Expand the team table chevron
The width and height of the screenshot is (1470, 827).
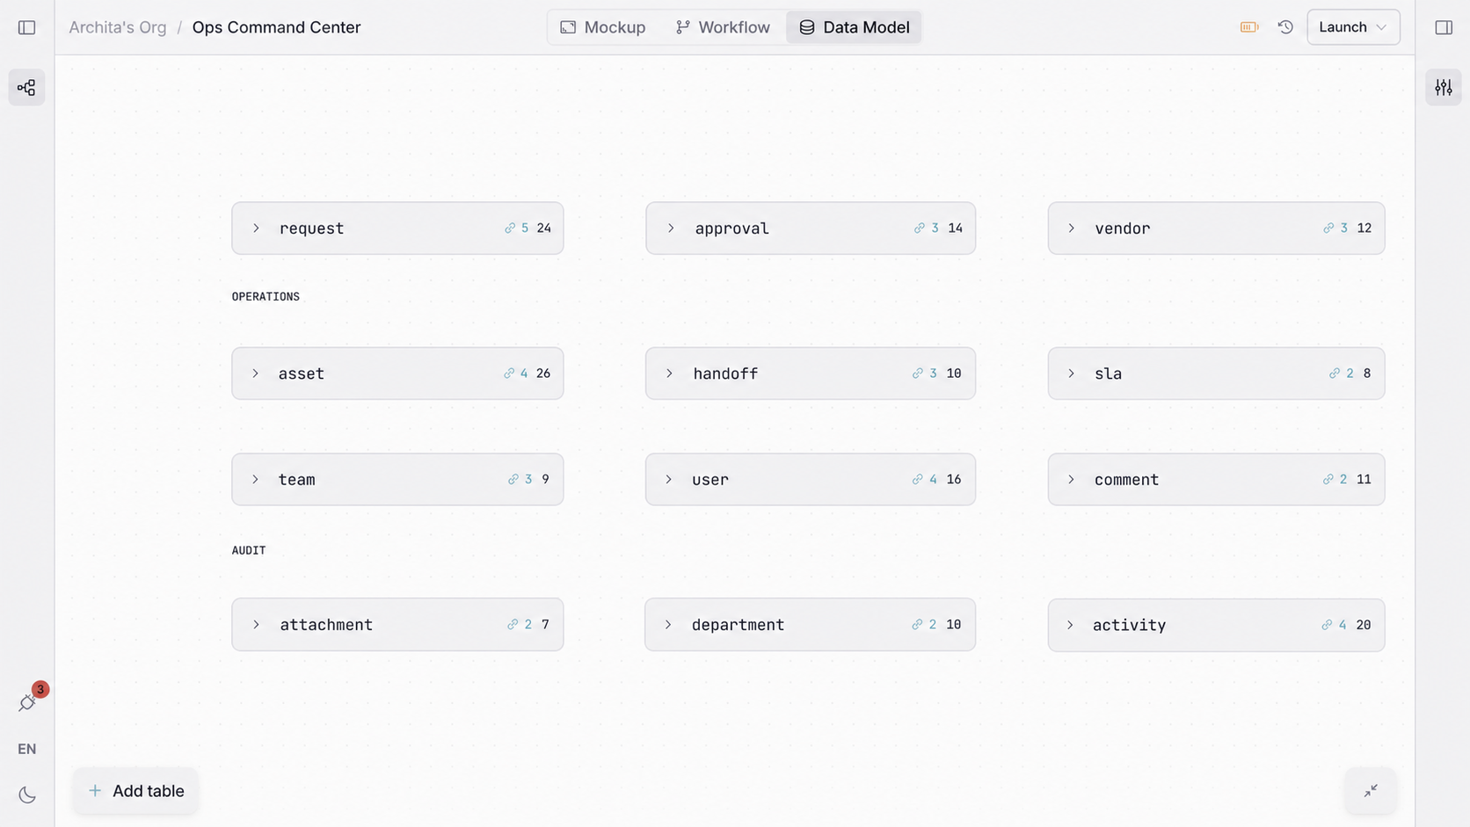coord(255,480)
